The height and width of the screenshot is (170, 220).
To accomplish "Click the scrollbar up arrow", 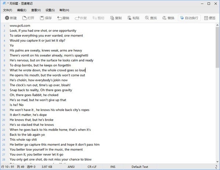I will tap(217, 25).
